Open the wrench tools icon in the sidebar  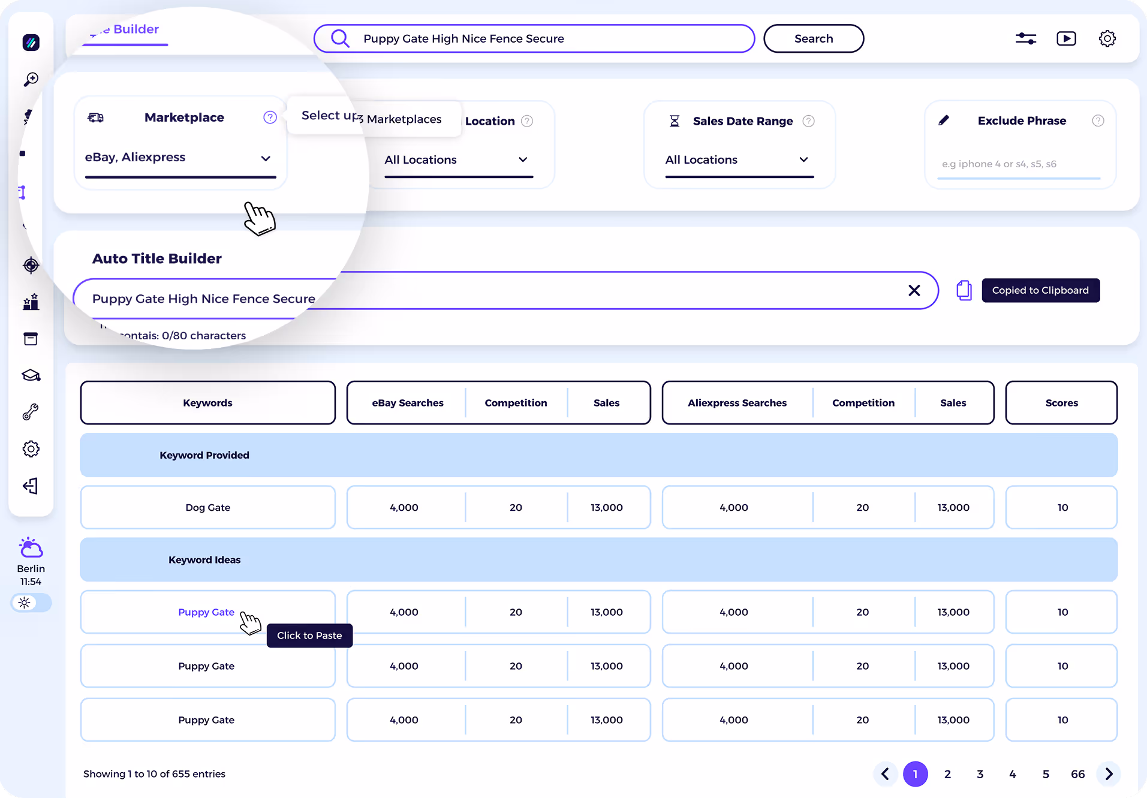click(31, 412)
